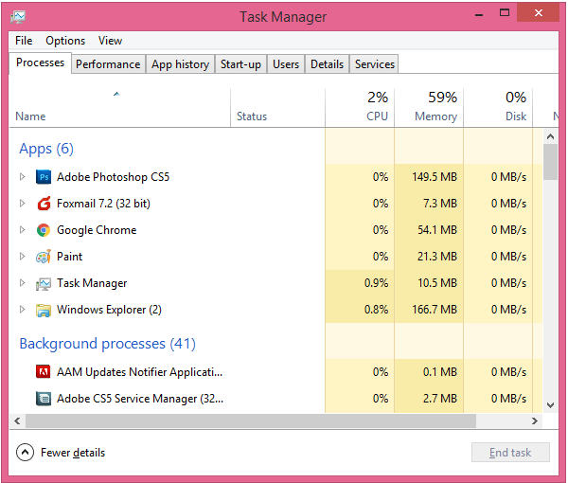Switch to the App history tab
This screenshot has height=483, width=568.
coord(181,64)
